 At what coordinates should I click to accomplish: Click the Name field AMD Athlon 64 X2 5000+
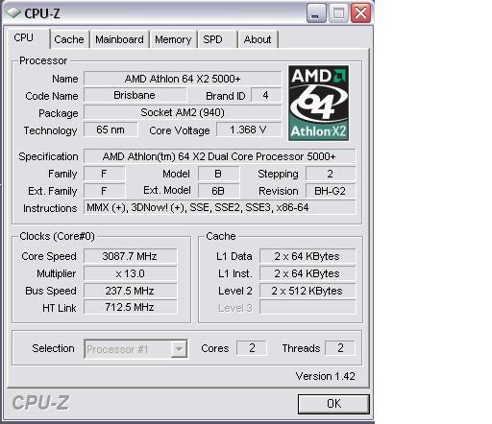(x=183, y=79)
